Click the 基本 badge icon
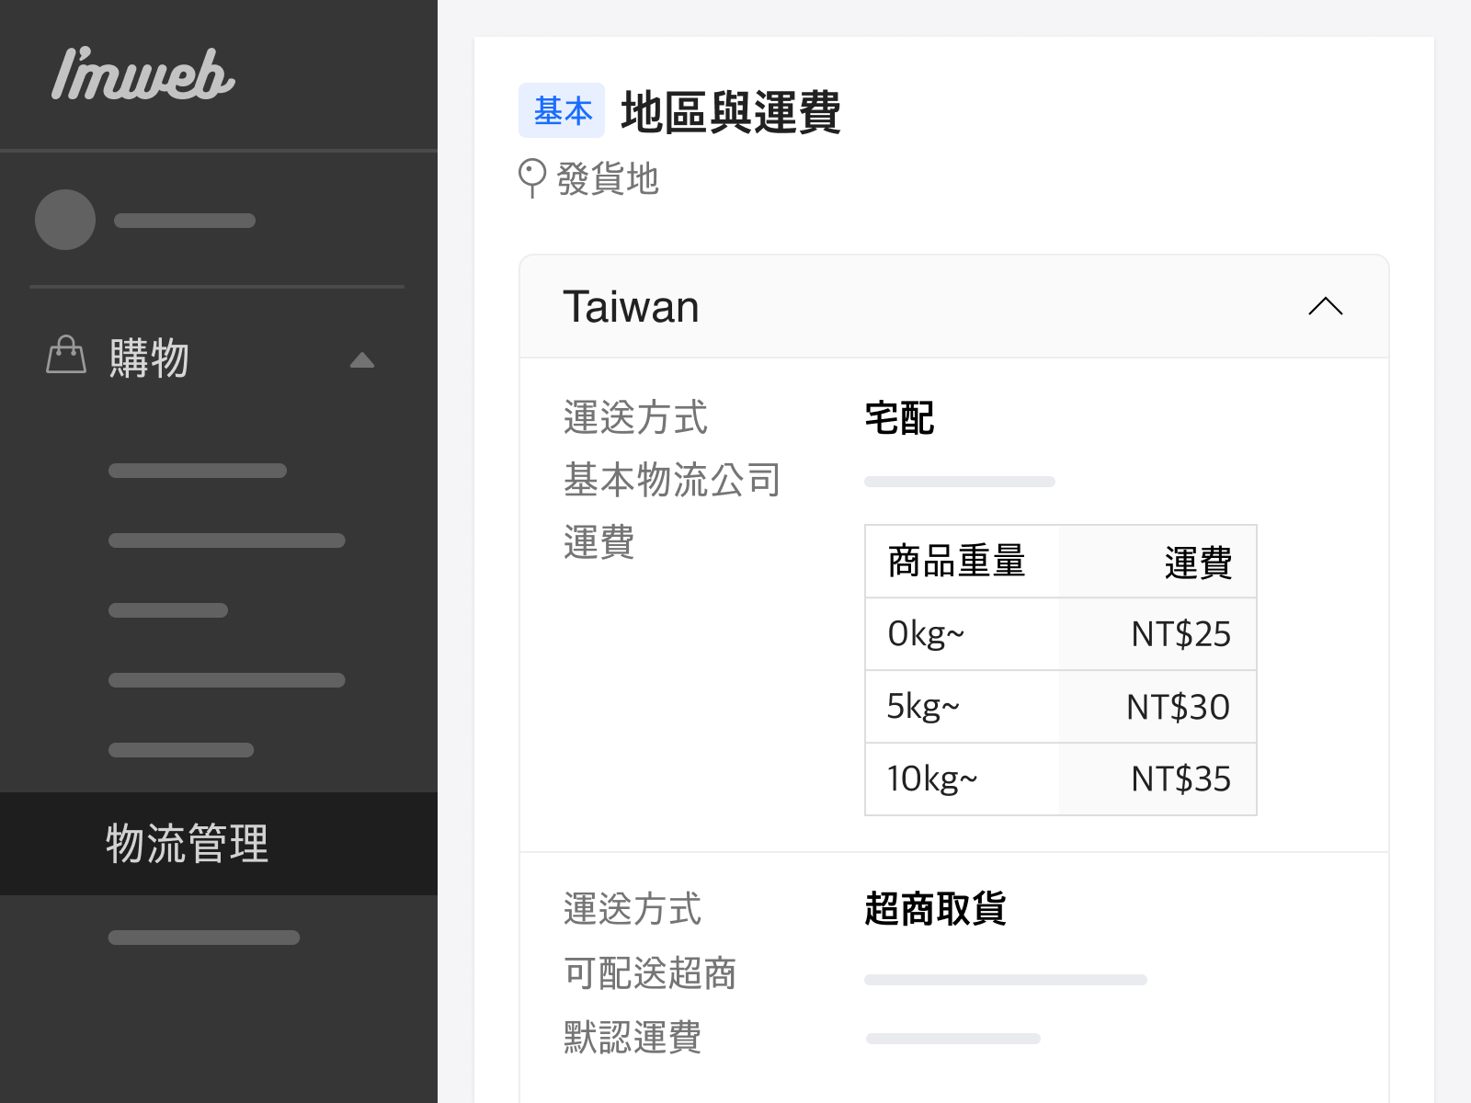Screen dimensions: 1471x1103 tap(562, 110)
